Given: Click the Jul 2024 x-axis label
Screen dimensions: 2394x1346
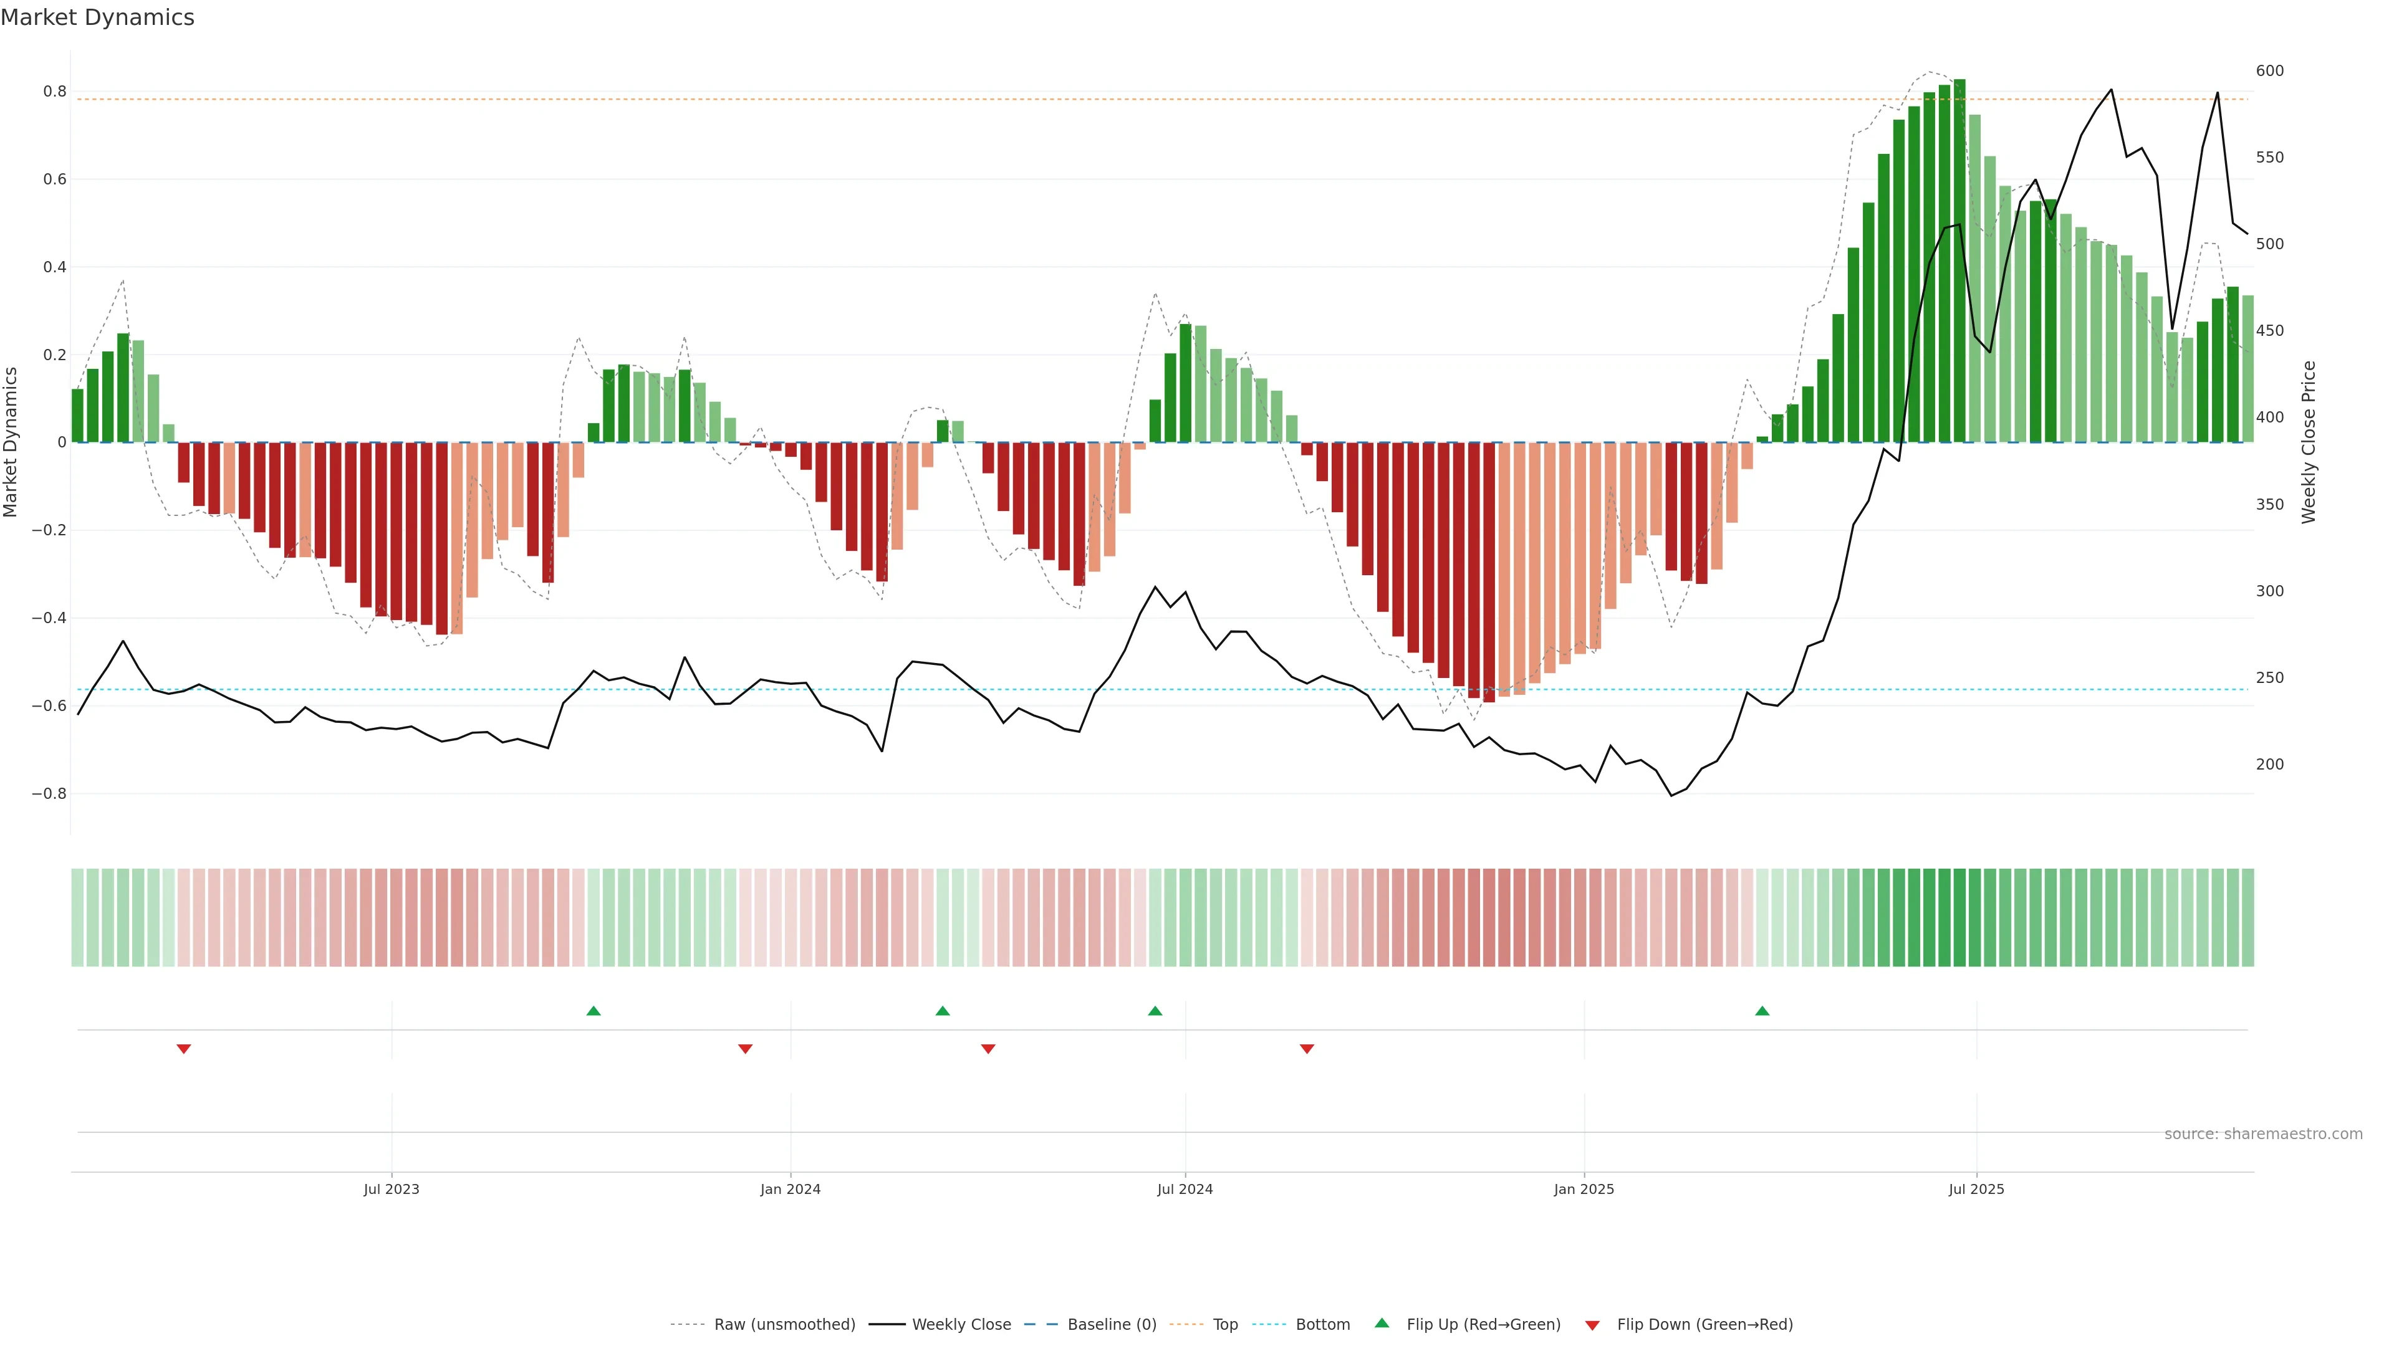Looking at the screenshot, I should click(x=1185, y=1189).
